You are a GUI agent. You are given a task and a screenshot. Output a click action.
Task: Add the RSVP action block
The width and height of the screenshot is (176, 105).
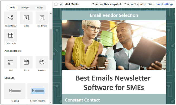click(26, 62)
